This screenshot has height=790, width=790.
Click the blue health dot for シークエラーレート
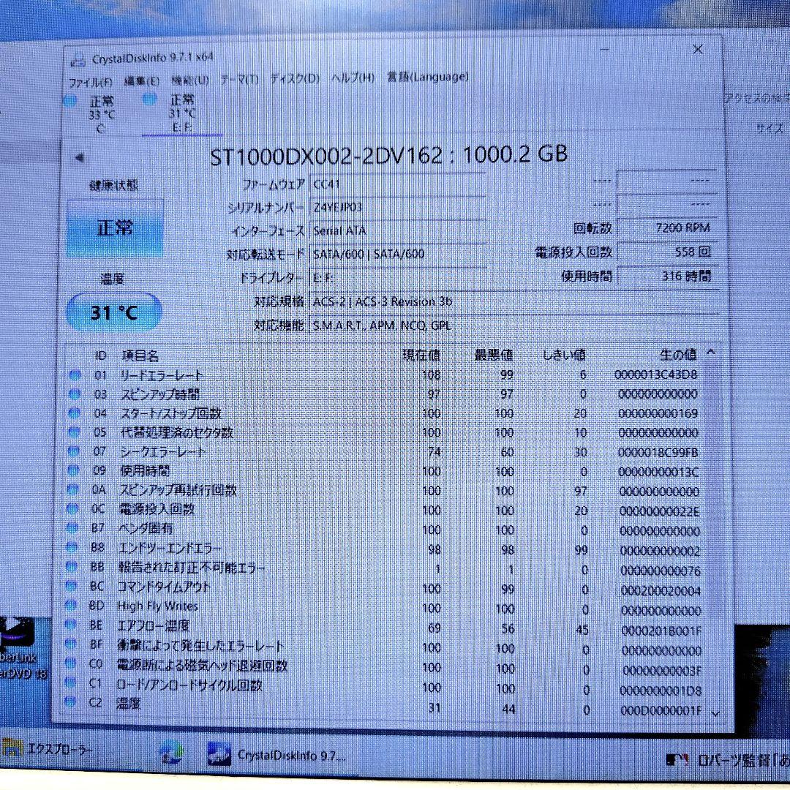point(73,452)
